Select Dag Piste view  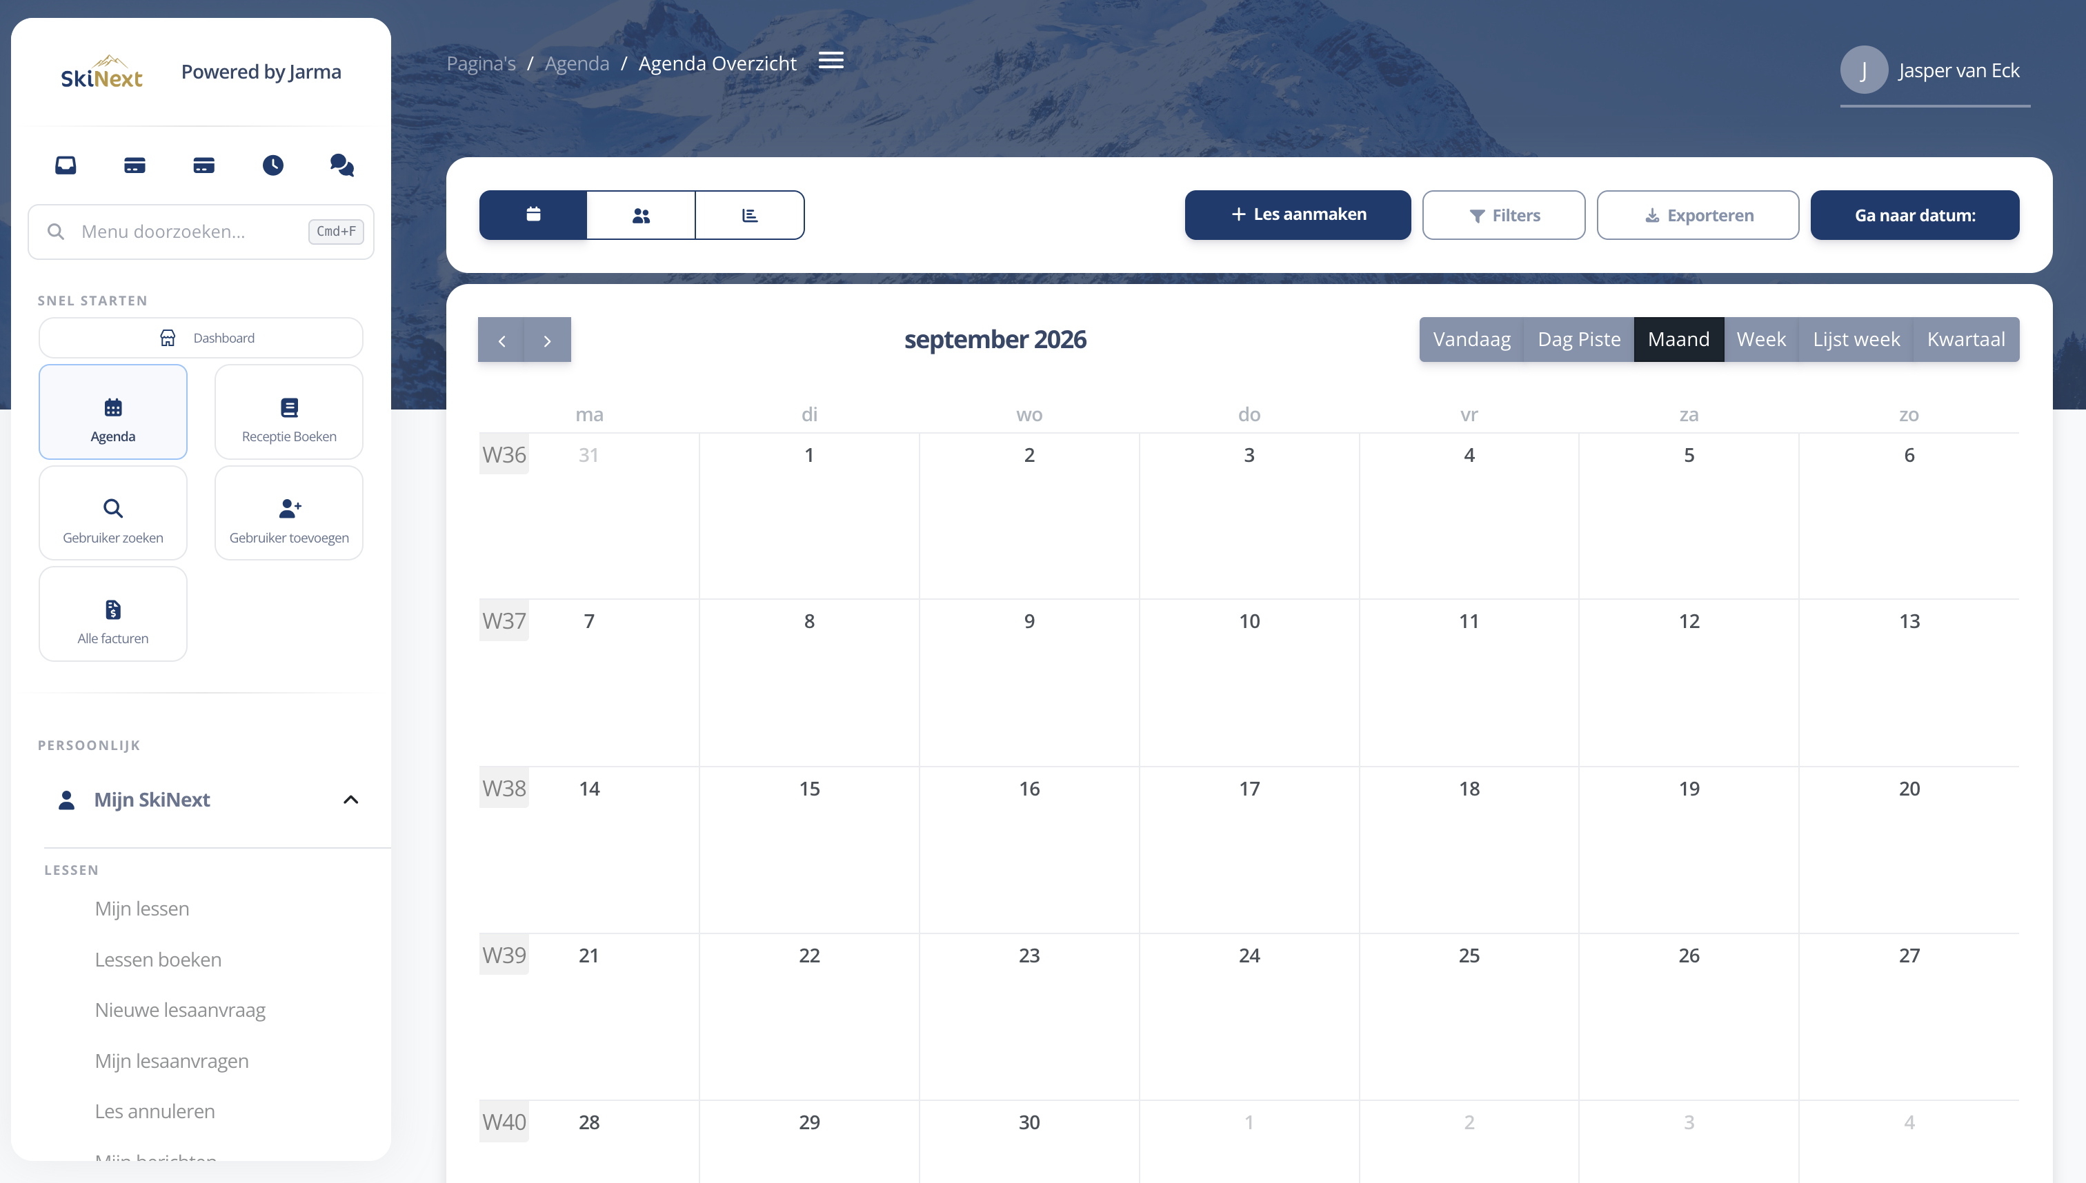(1579, 340)
